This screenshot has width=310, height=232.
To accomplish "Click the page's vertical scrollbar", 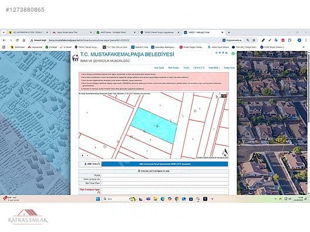I will 309,122.
